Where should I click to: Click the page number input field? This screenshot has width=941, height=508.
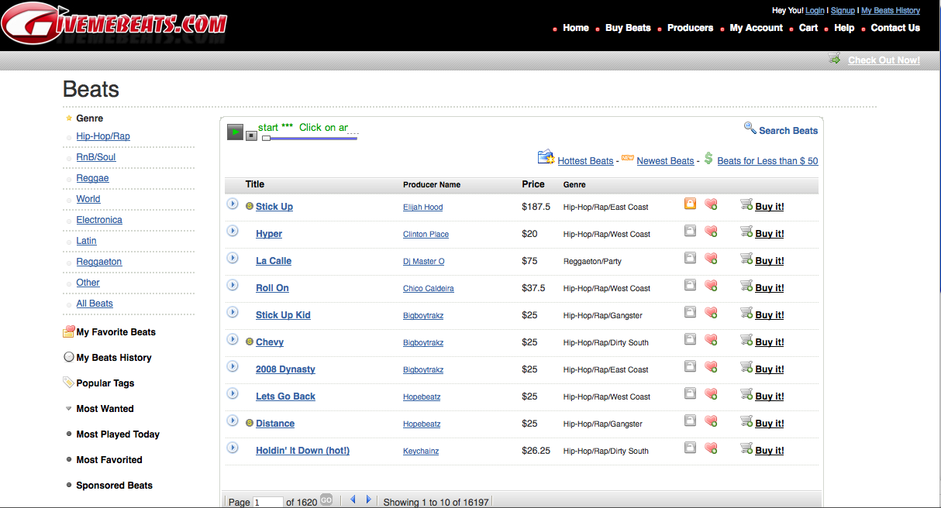click(x=268, y=502)
